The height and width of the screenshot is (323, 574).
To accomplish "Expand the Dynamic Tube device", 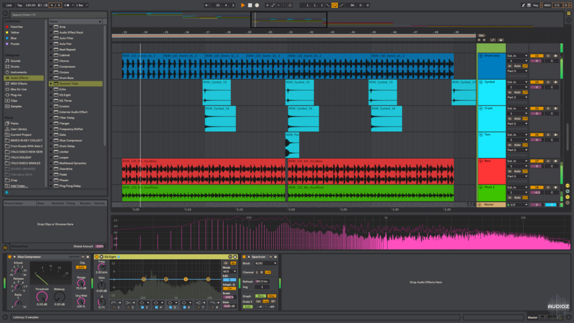I will point(51,84).
